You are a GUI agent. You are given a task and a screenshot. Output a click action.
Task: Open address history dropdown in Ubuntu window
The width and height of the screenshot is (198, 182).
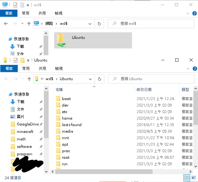(x=90, y=79)
